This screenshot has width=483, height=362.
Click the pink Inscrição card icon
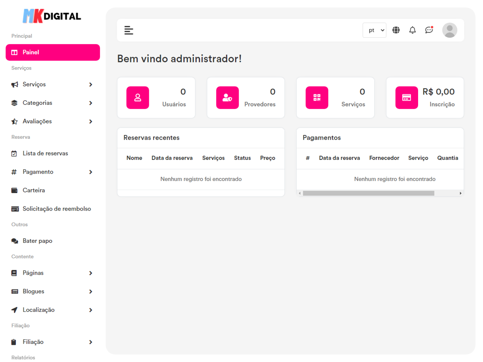[x=407, y=98]
